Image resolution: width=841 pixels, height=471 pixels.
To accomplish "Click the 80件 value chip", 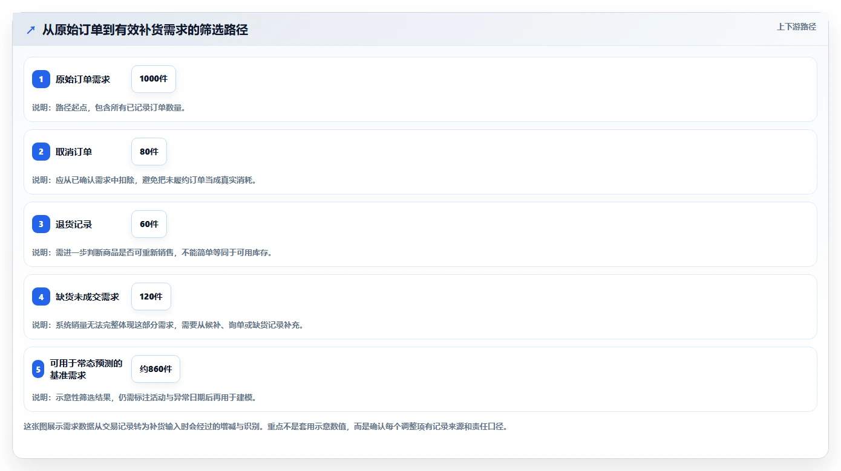I will [x=149, y=152].
